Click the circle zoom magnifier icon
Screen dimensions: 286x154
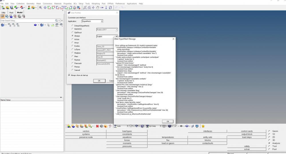pyautogui.click(x=89, y=7)
